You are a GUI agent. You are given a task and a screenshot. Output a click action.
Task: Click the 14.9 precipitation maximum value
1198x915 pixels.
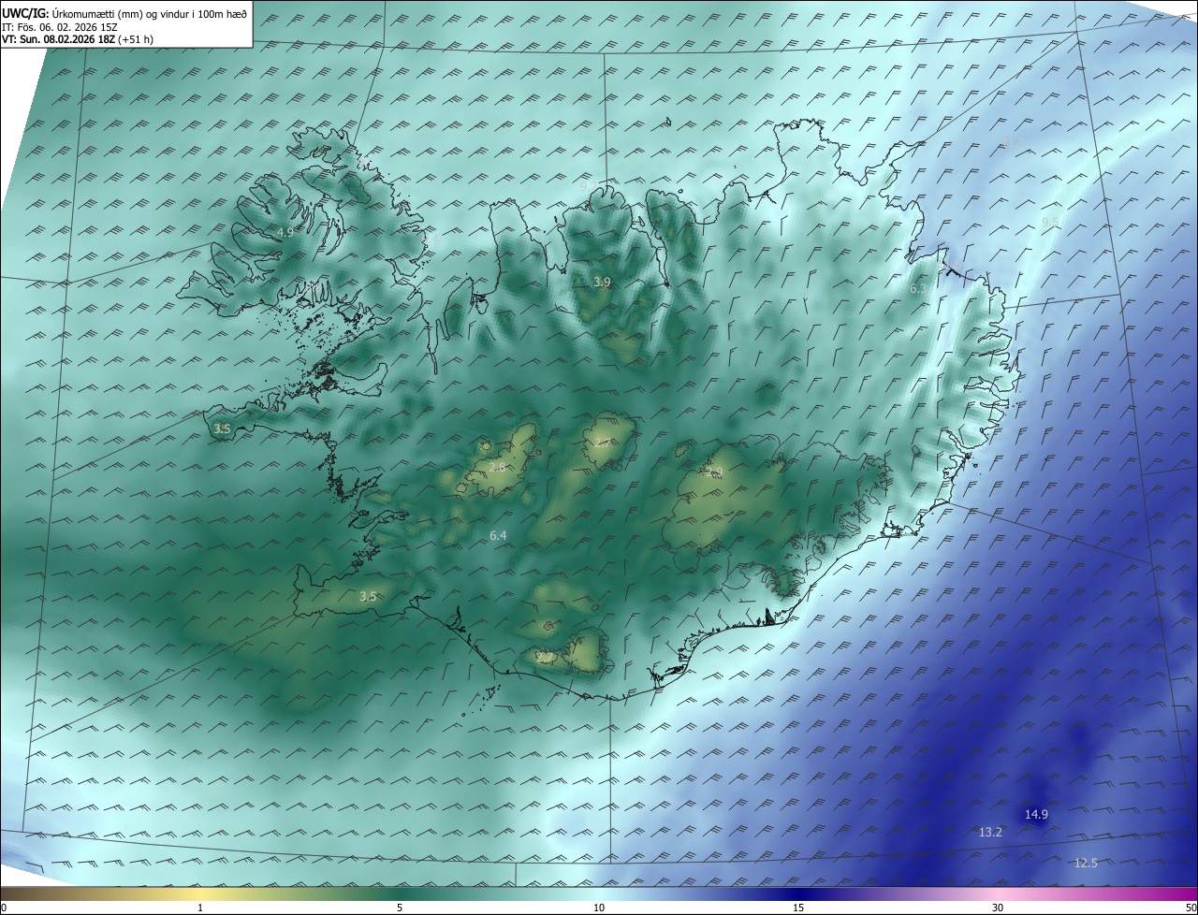point(1036,814)
